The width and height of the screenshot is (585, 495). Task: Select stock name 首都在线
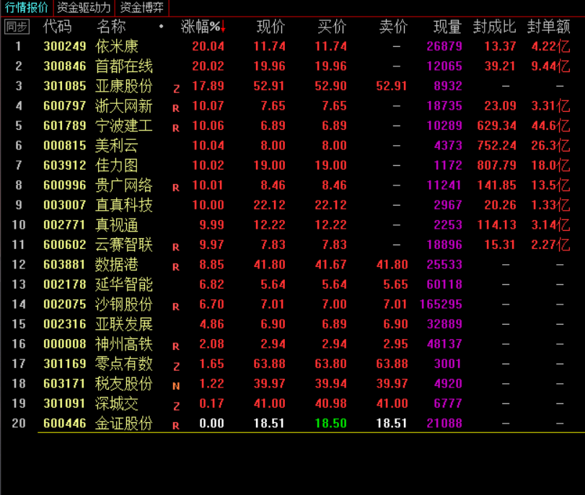point(124,66)
